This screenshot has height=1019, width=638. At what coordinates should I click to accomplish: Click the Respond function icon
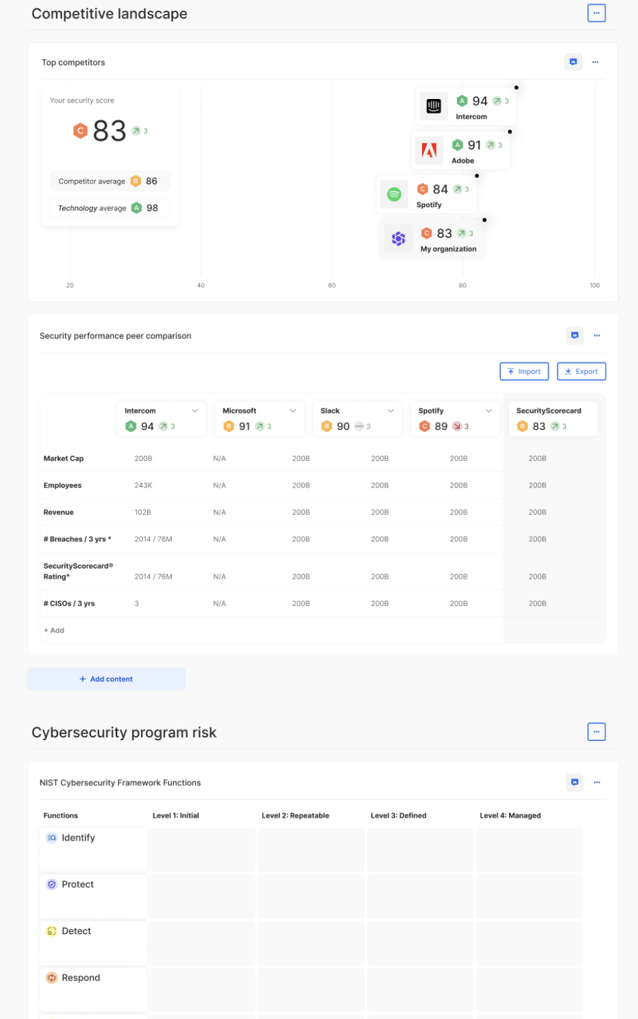[x=51, y=978]
